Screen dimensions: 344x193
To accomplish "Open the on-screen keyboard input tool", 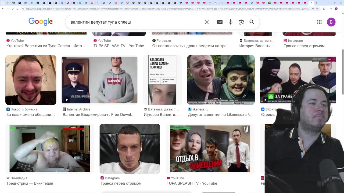I will point(220,22).
